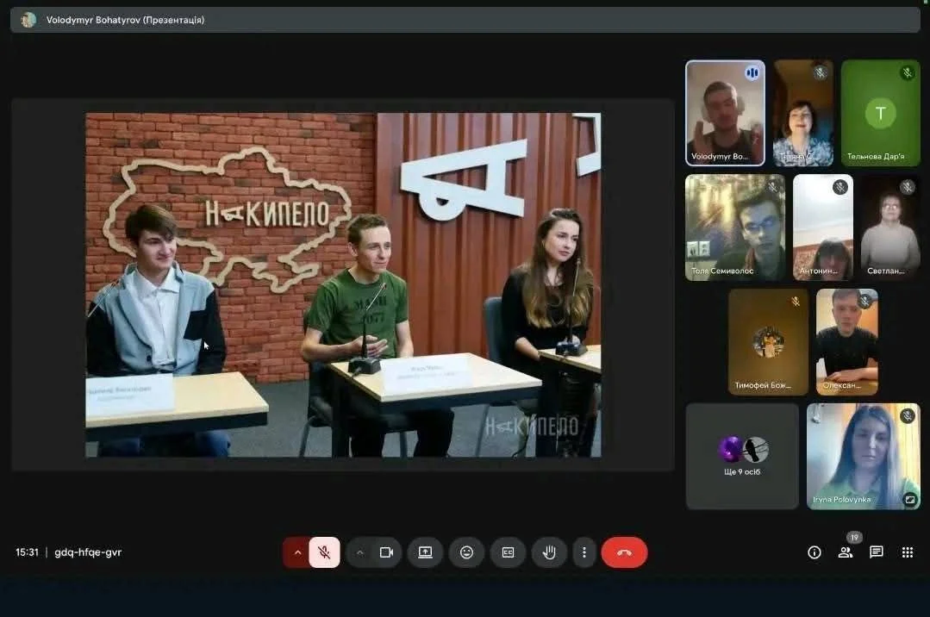The width and height of the screenshot is (930, 617).
Task: Click the minimize icon on Iryna Polovynka's tile
Action: 909,499
